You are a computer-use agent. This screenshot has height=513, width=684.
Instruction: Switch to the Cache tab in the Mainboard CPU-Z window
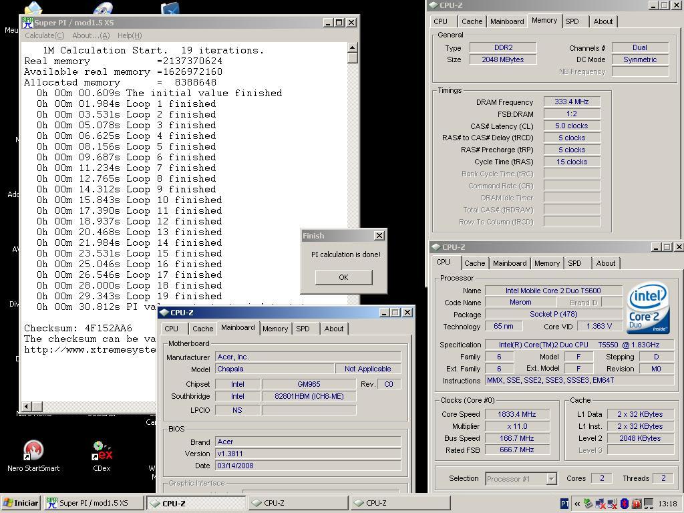(203, 329)
